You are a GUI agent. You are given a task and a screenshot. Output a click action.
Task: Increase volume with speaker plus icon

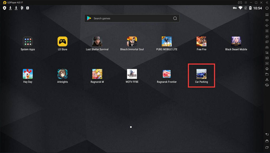point(267,20)
